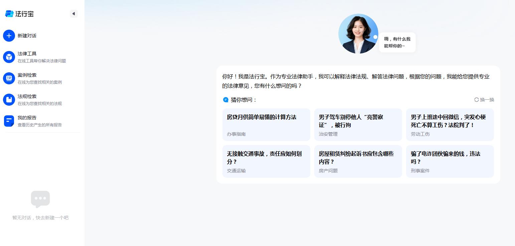The height and width of the screenshot is (246, 515).
Task: Open the 我的报告 document icon
Action: 9,121
